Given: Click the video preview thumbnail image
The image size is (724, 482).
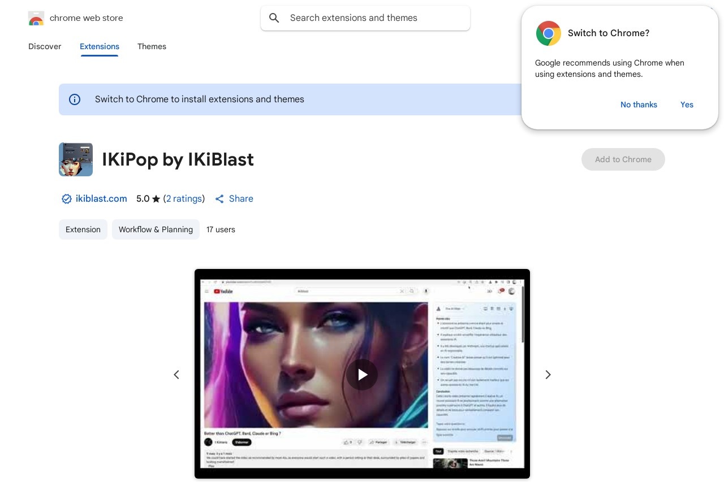Looking at the screenshot, I should pos(362,374).
